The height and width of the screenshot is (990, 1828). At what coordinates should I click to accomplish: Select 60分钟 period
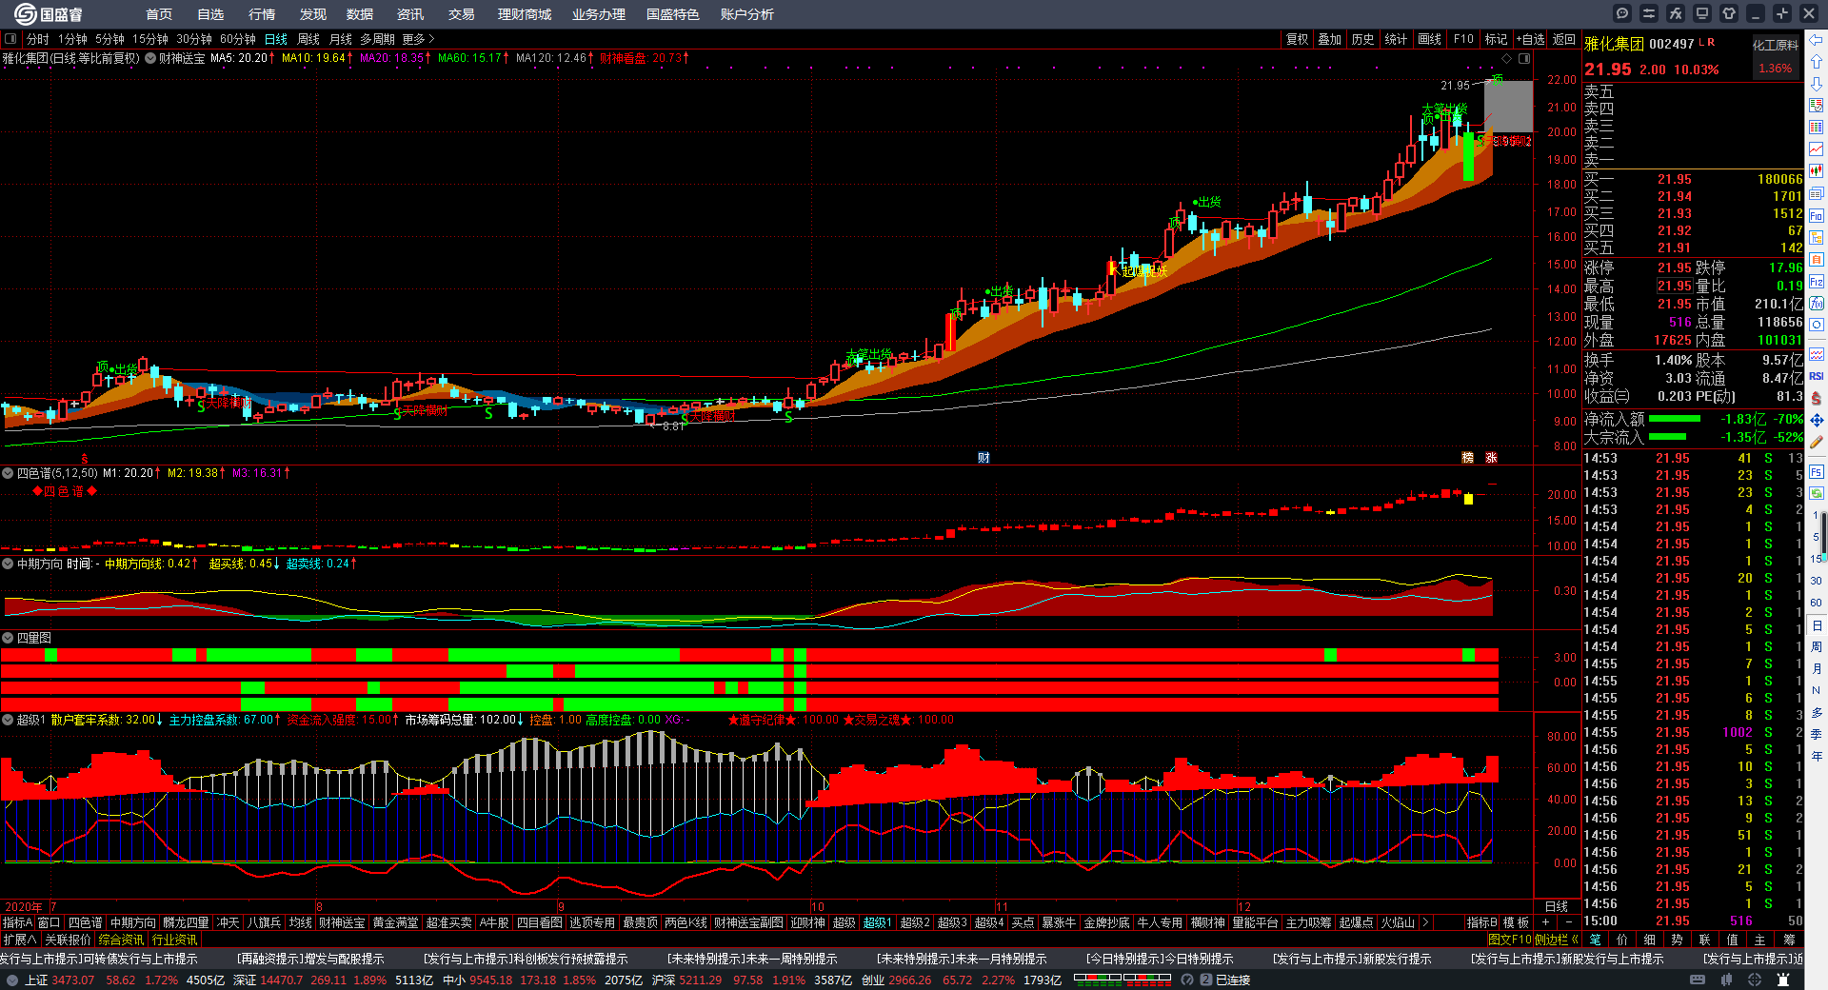tap(238, 39)
